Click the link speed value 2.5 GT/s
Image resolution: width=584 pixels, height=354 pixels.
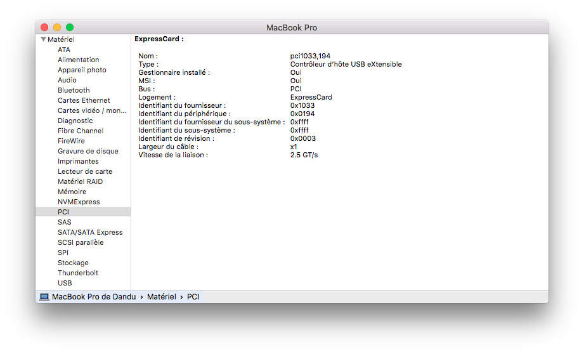(304, 155)
